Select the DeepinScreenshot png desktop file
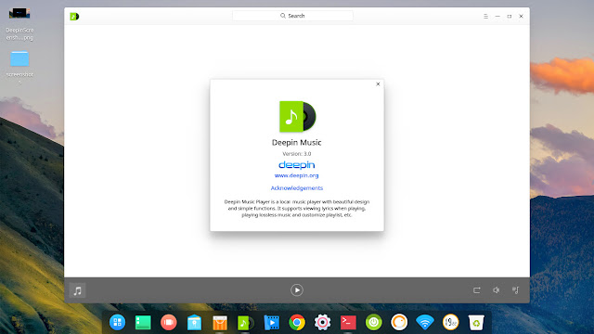The width and height of the screenshot is (594, 334). [19, 23]
